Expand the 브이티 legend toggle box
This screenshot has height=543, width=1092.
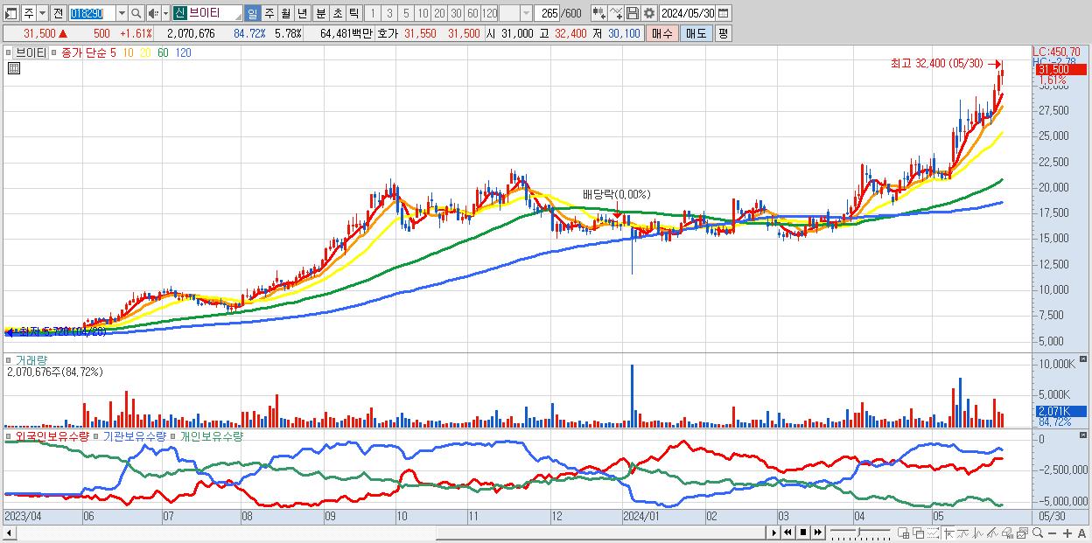pos(9,52)
